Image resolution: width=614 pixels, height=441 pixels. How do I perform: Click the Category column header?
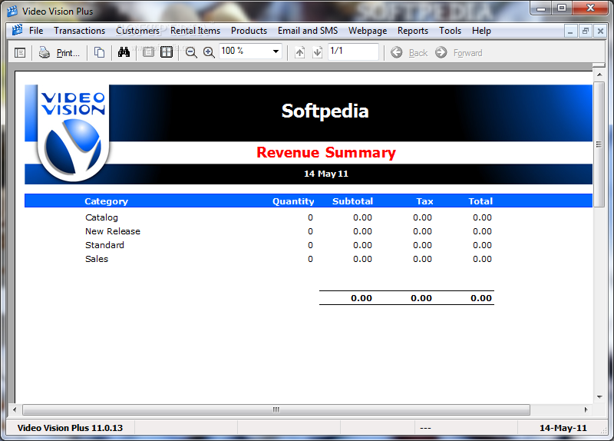[x=106, y=201]
